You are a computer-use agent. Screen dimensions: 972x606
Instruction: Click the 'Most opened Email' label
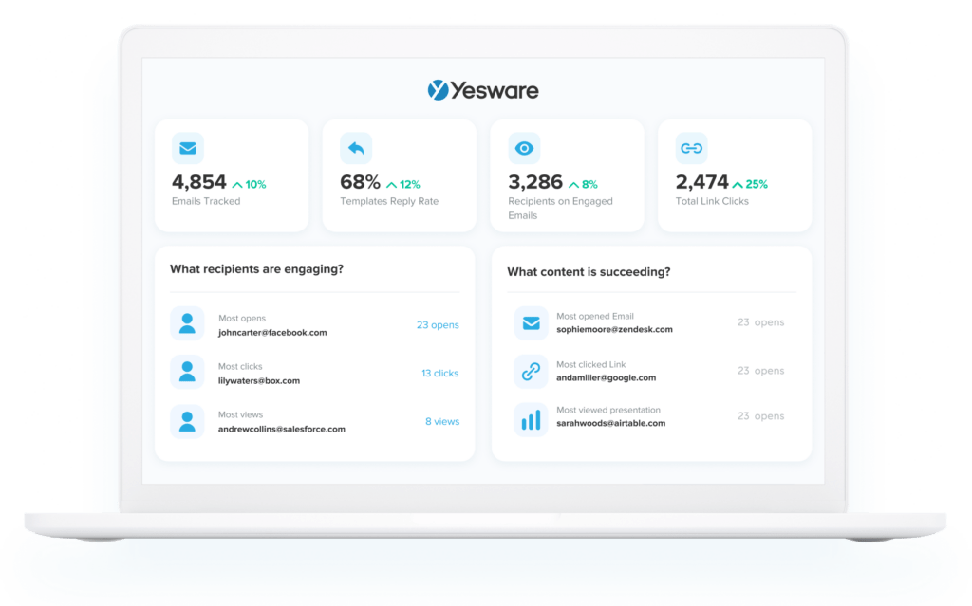[595, 316]
